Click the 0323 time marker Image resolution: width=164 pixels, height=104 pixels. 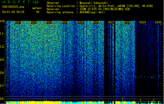point(49,22)
